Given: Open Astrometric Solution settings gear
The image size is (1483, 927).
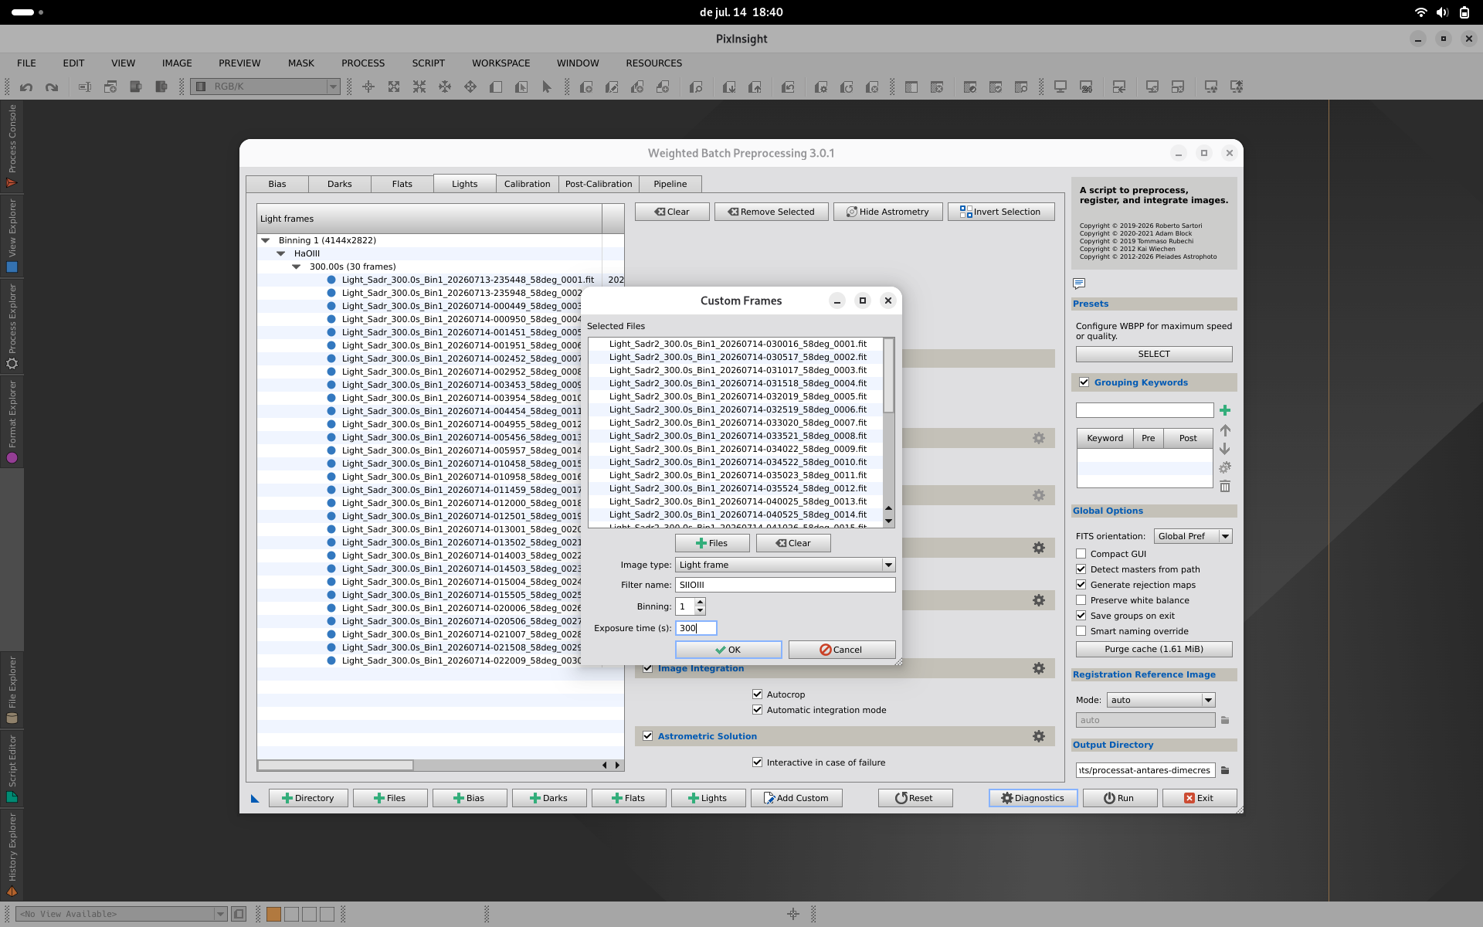Looking at the screenshot, I should [1039, 736].
